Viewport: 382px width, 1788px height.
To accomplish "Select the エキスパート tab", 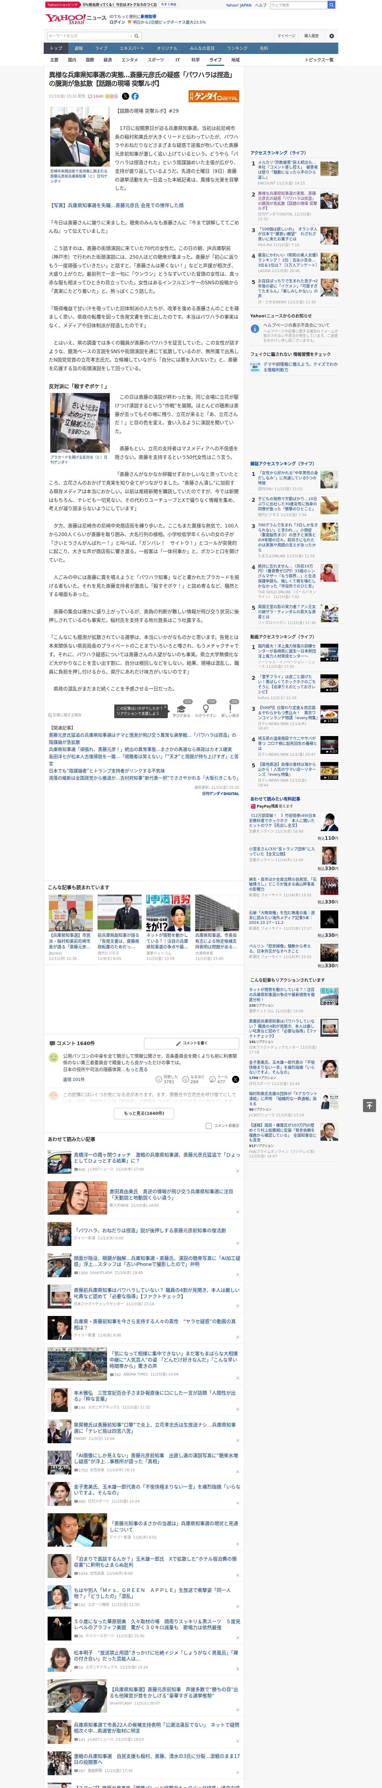I will [132, 49].
